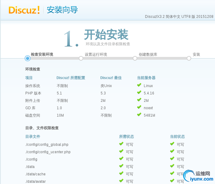The height and width of the screenshot is (184, 215).
Task: Click the check icon beside 5481M
Action: pos(139,114)
